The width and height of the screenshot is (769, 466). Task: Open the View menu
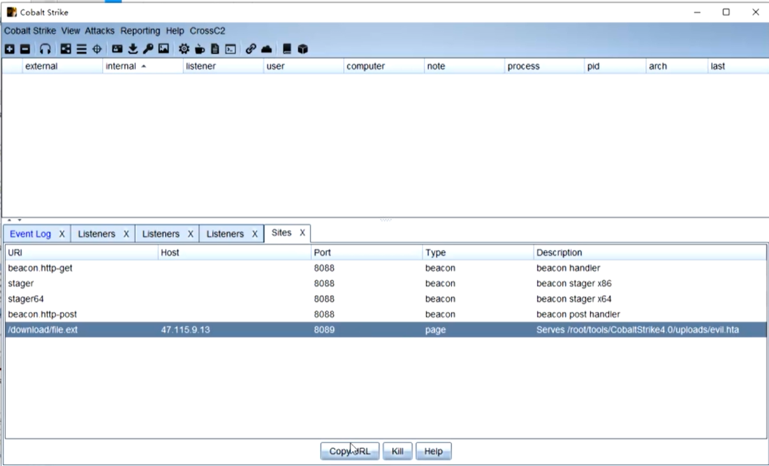[x=71, y=31]
